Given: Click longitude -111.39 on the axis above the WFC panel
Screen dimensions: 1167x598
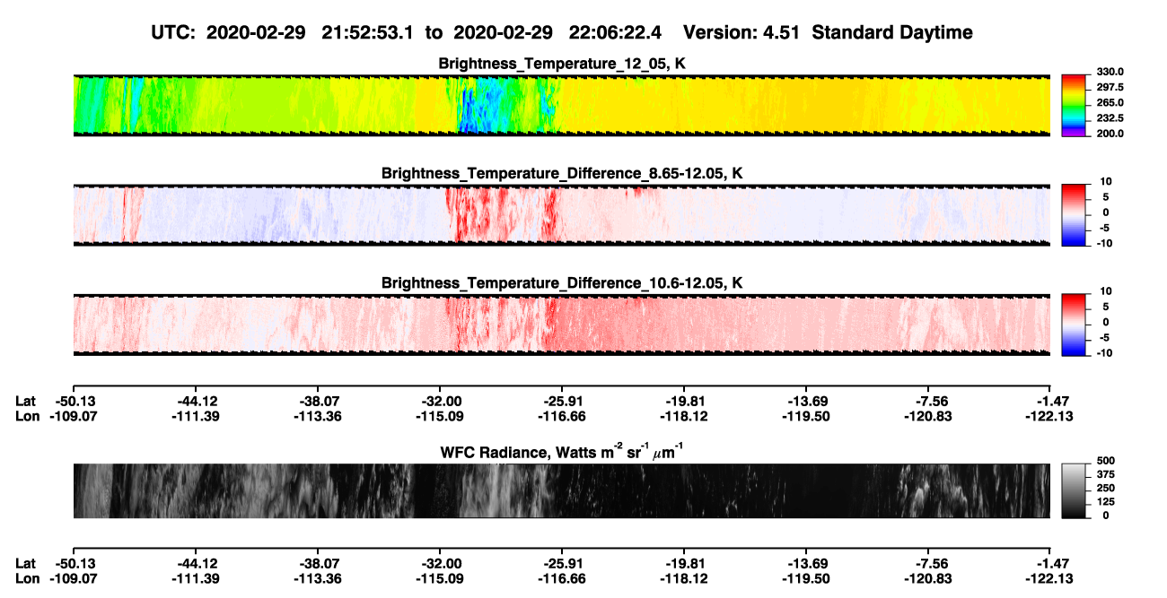Looking at the screenshot, I should pyautogui.click(x=196, y=416).
